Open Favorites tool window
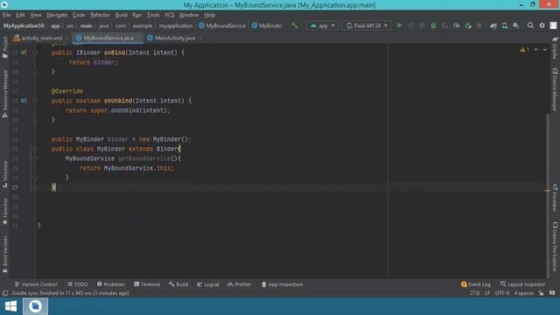 (5, 212)
